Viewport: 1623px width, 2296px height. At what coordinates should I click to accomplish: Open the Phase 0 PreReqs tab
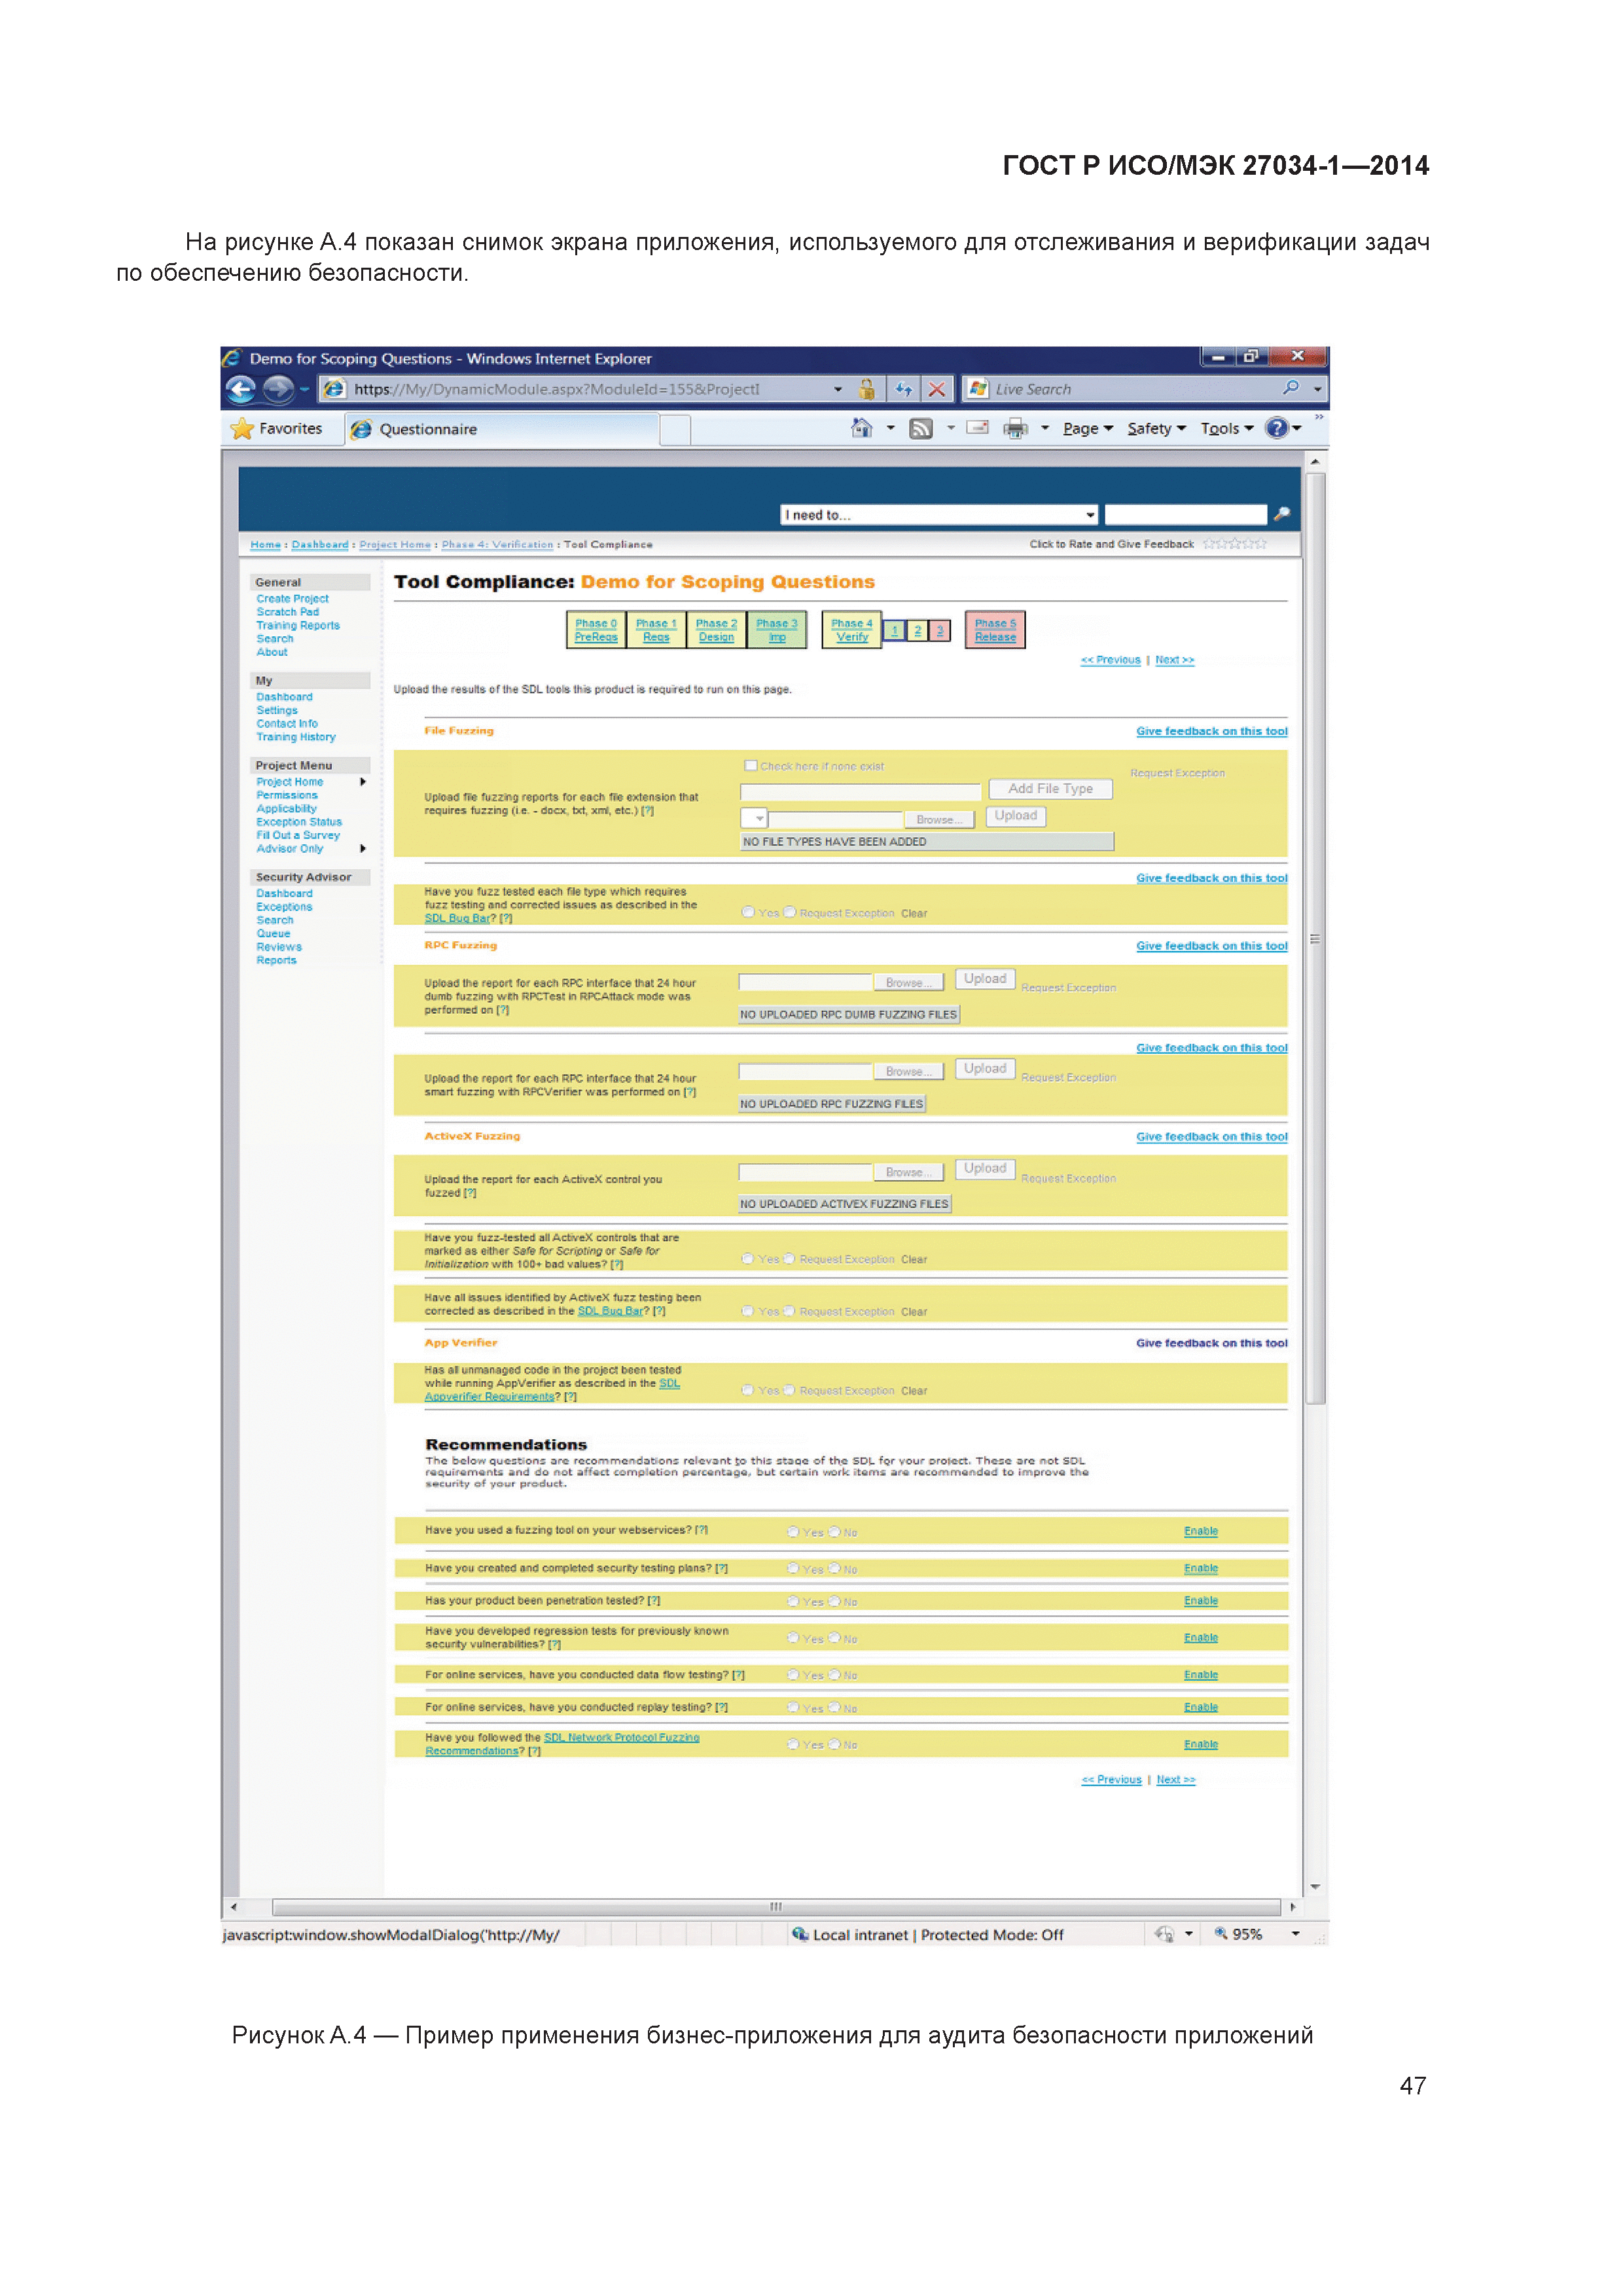point(596,630)
